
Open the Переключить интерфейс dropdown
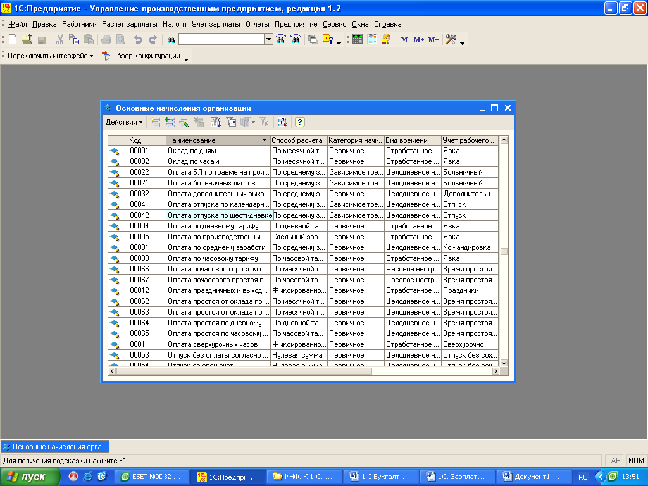[50, 56]
